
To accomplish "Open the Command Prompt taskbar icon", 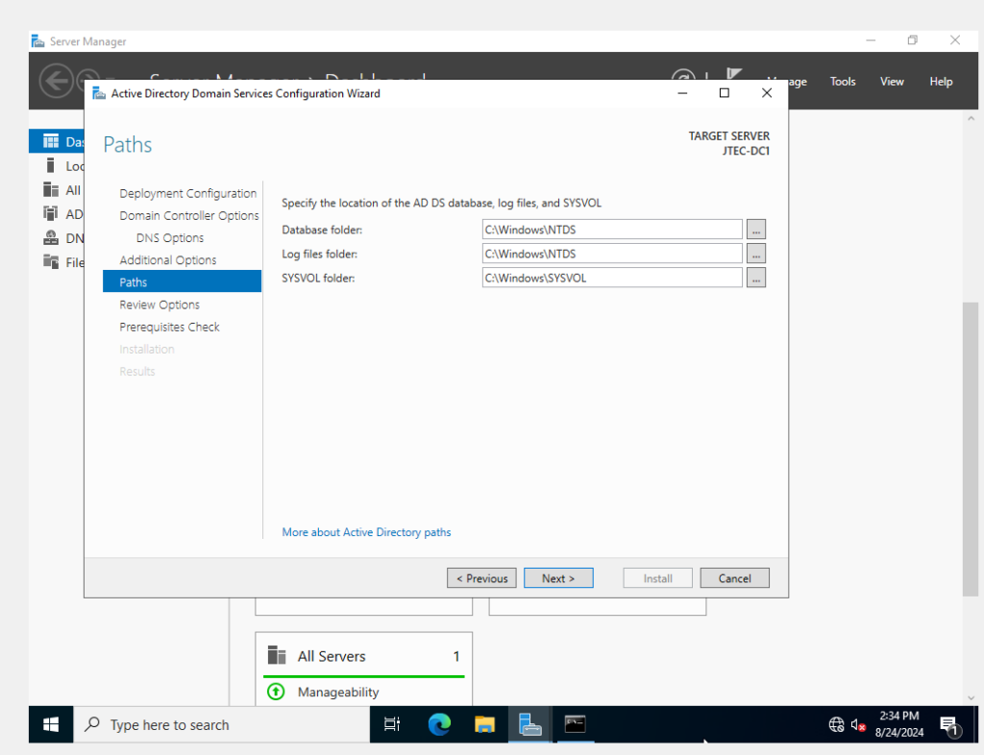I will 575,725.
